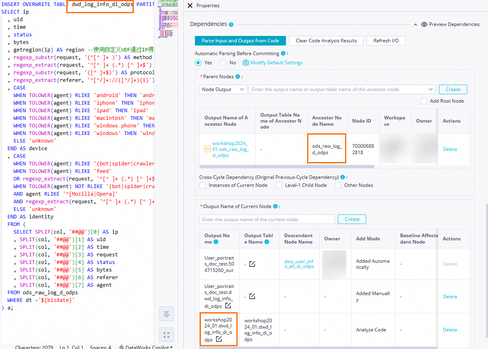
Task: Click 'END AS device' in the code editor
Action: 27,149
